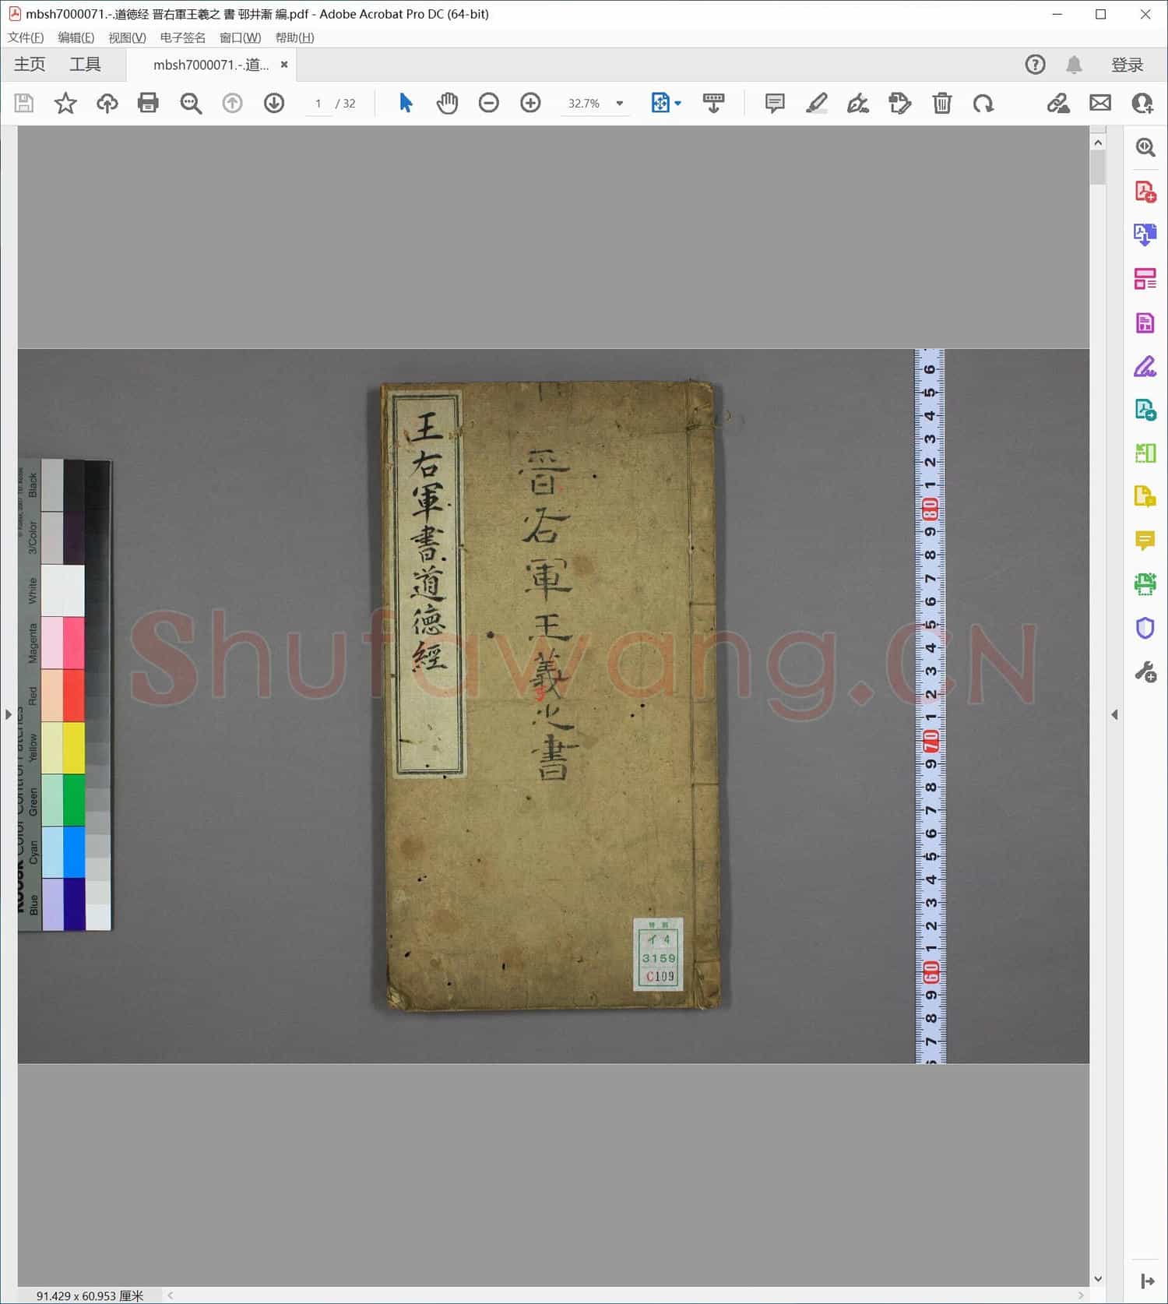Switch to the 工具 tools tab
The width and height of the screenshot is (1168, 1304).
pyautogui.click(x=85, y=64)
